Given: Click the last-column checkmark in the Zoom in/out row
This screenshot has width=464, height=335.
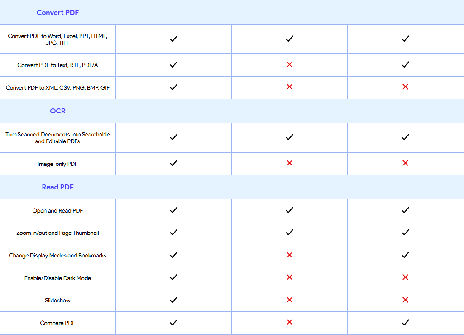Looking at the screenshot, I should click(x=406, y=232).
